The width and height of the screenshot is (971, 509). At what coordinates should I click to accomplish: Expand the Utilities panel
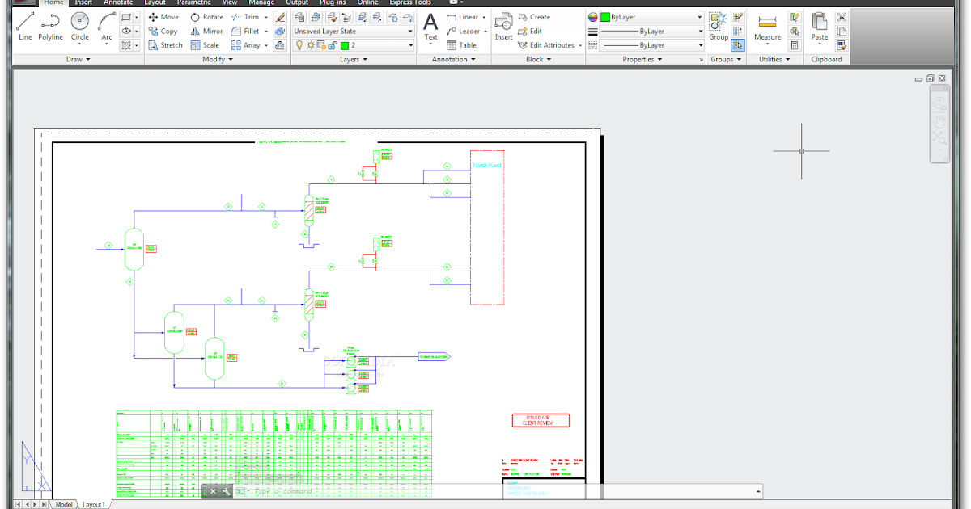click(774, 59)
